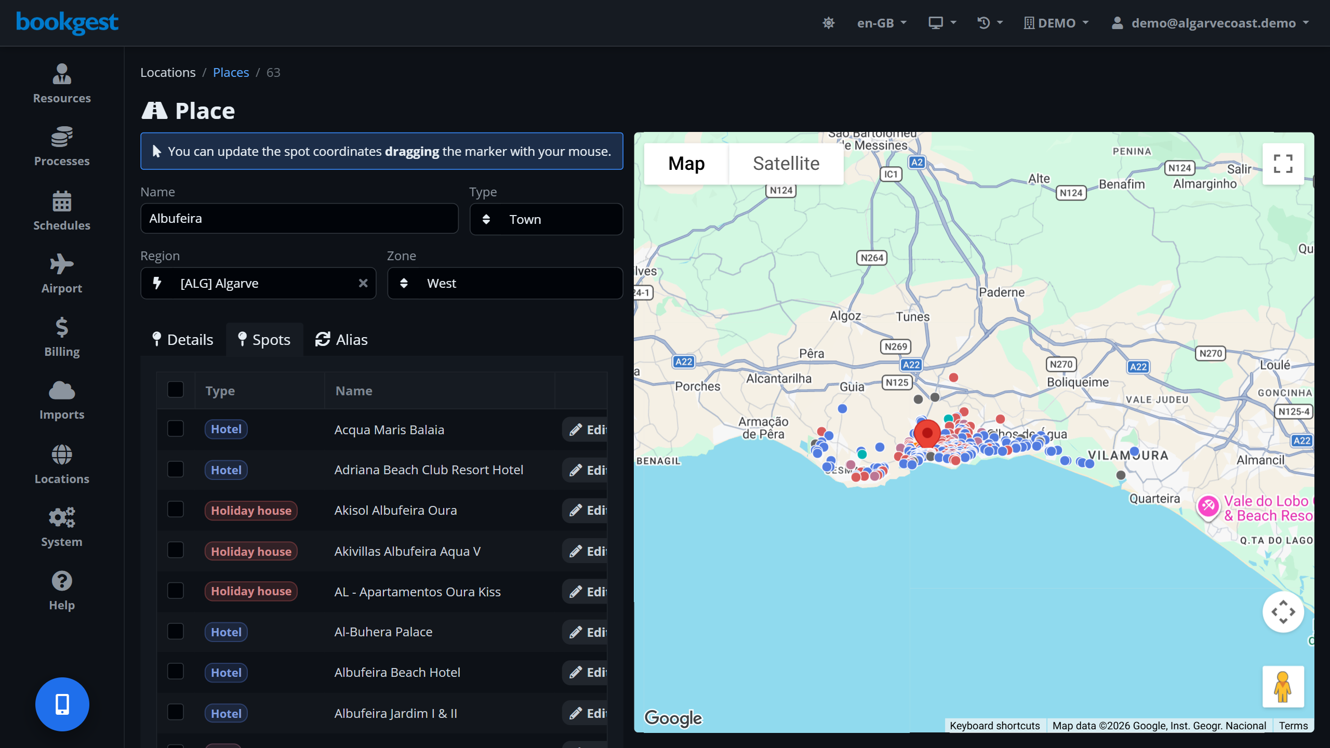Open the Locations globe section

point(62,465)
